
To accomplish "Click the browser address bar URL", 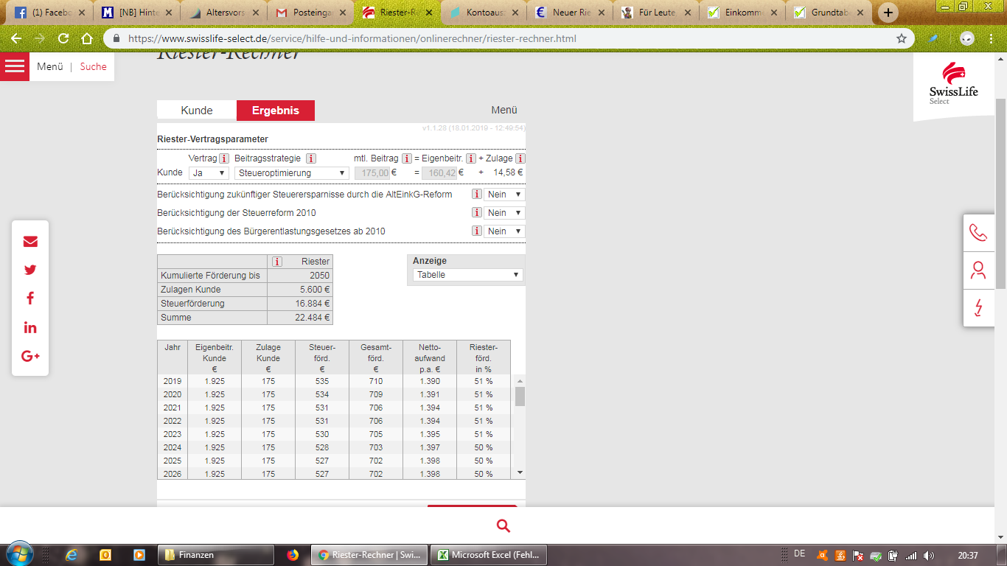I will (352, 38).
